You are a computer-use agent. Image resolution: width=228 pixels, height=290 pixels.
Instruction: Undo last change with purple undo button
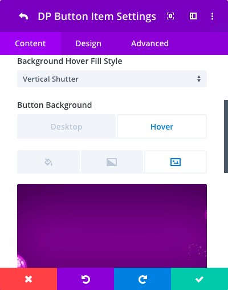[x=85, y=279]
